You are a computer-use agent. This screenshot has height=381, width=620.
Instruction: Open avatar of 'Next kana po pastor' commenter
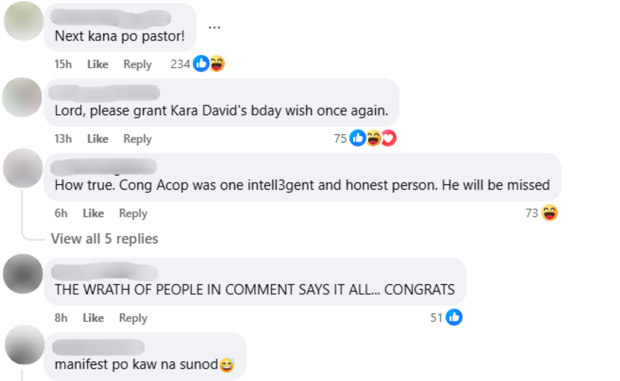pos(23,21)
